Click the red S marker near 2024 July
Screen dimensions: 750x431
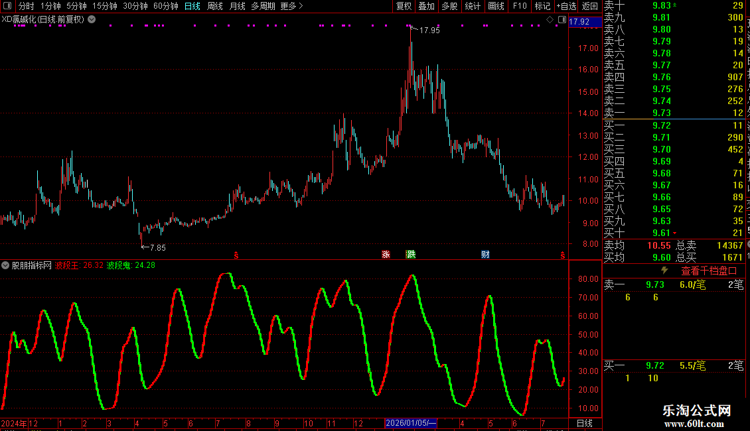tap(236, 256)
